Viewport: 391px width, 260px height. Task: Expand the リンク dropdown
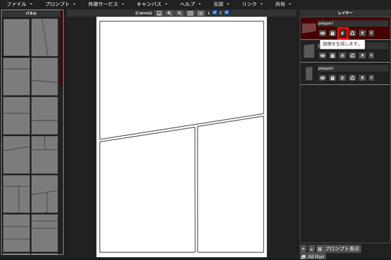click(252, 4)
